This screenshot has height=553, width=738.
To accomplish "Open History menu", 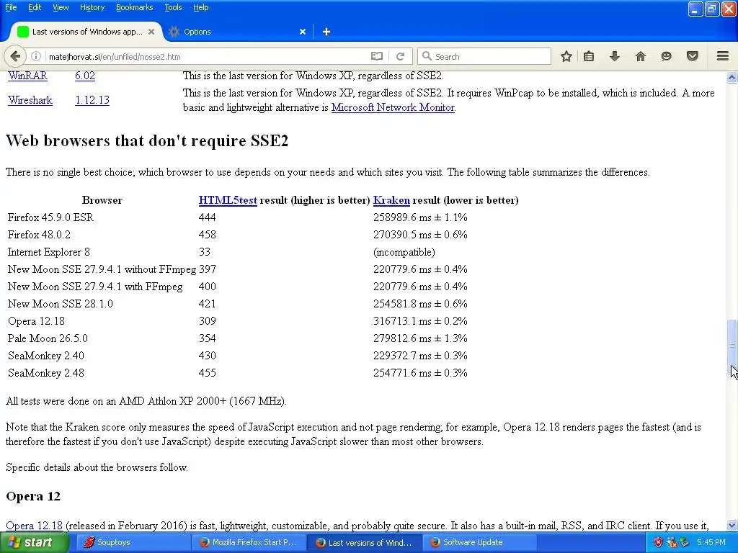I will 92,7.
